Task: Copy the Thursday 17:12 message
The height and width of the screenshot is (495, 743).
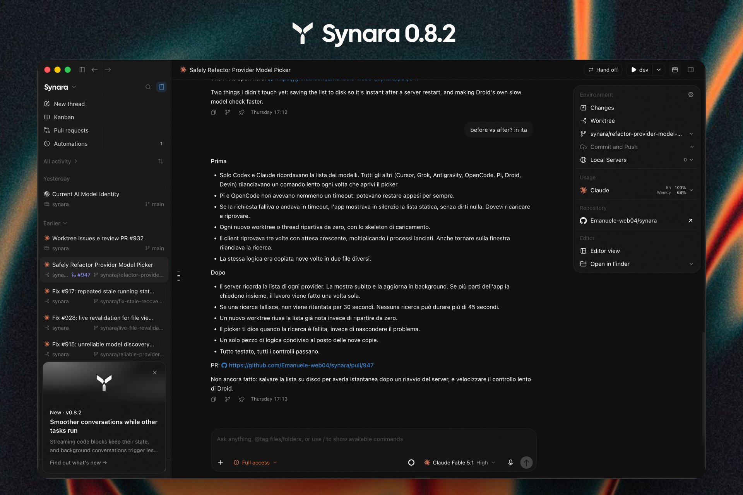Action: click(213, 112)
